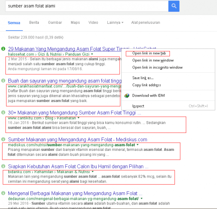Open dropdown arrow next to mediskus.com URL
Image resolution: width=217 pixels, height=209 pixels.
click(x=137, y=145)
